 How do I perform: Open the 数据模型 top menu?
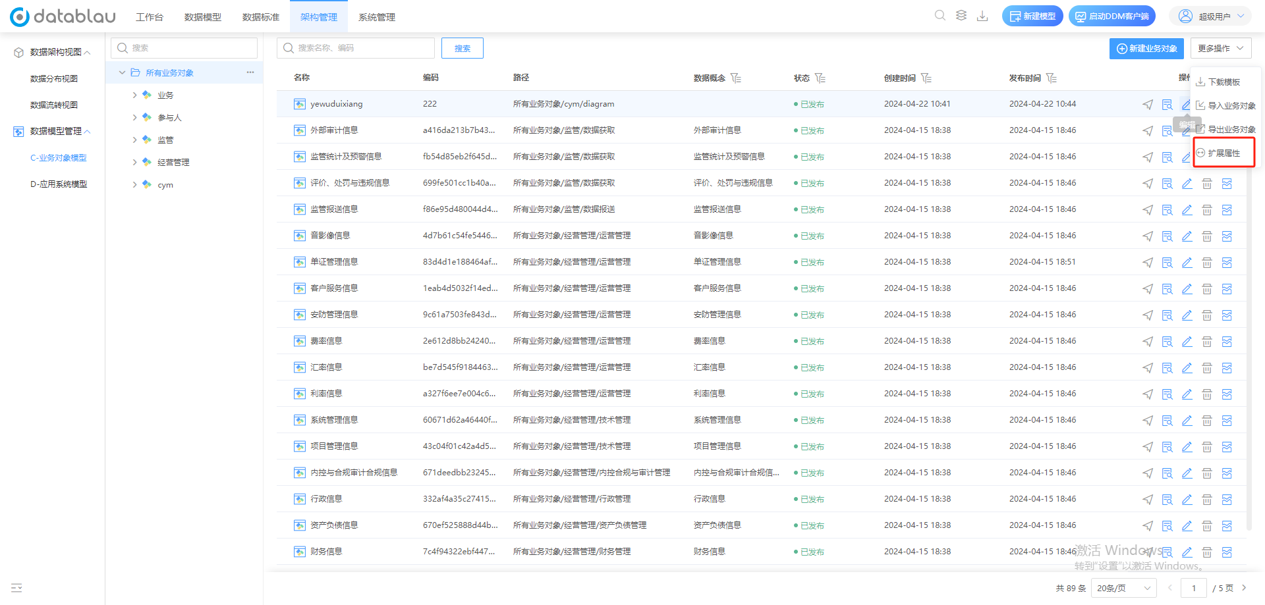tap(203, 17)
